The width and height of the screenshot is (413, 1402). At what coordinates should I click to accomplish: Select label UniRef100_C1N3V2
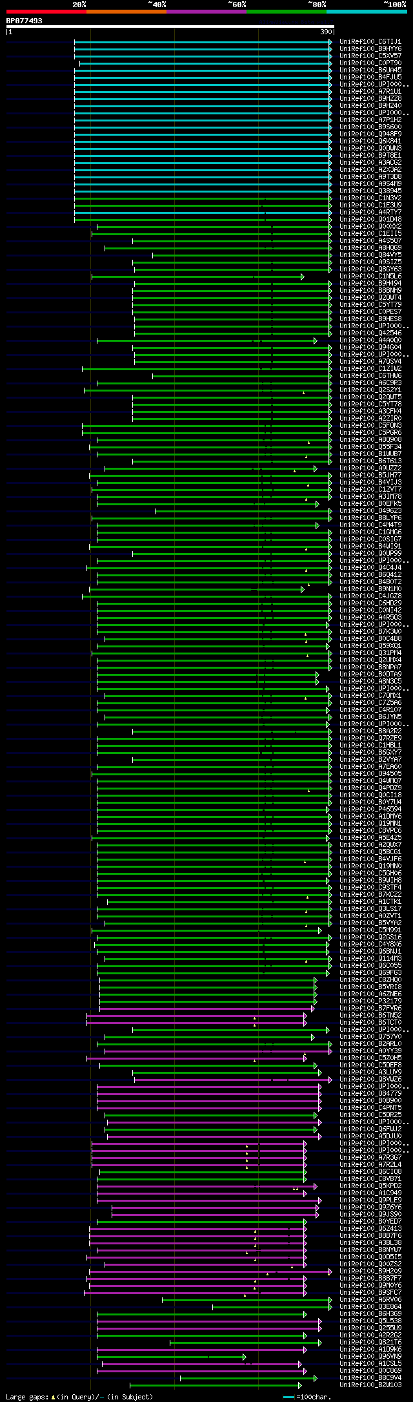pyautogui.click(x=370, y=198)
